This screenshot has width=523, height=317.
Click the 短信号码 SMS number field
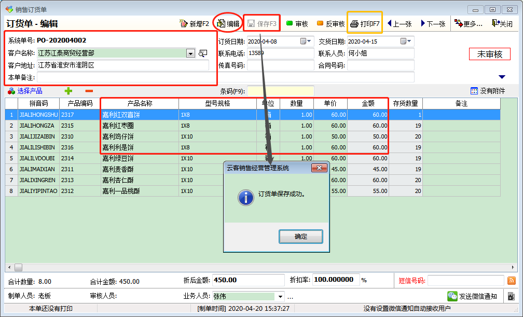tap(465, 281)
